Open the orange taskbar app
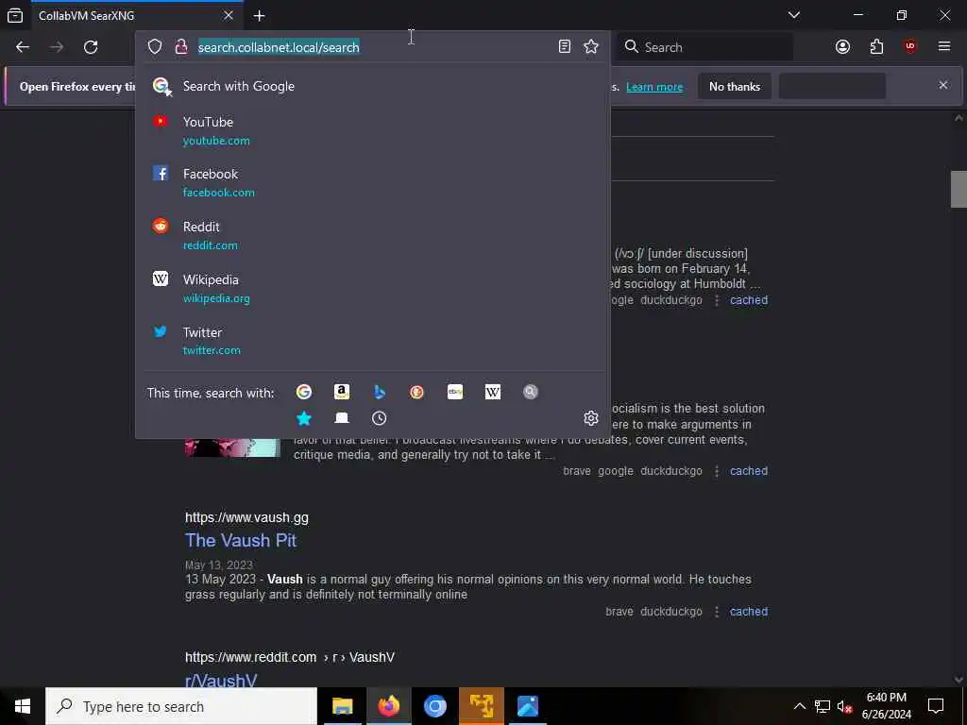Screen dimensions: 967x725 pos(481,706)
